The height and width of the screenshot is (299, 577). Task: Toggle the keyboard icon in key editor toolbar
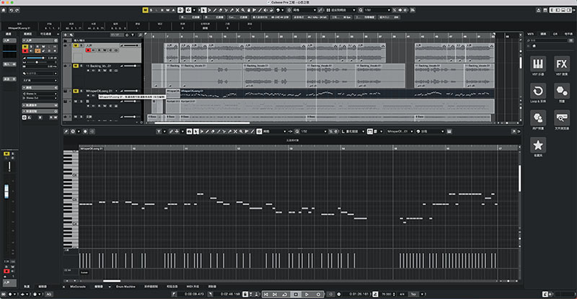pyautogui.click(x=449, y=131)
